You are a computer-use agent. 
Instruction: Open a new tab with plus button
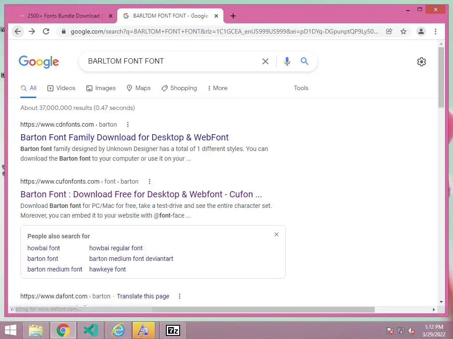point(233,16)
